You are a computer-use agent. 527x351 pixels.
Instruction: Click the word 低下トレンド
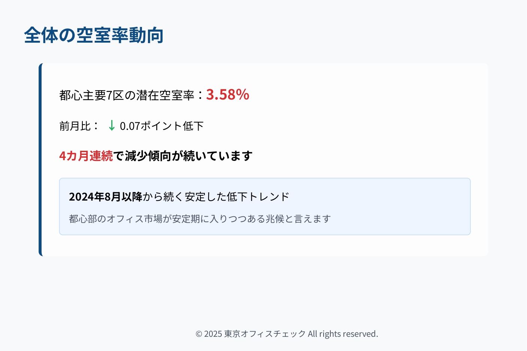pyautogui.click(x=258, y=197)
